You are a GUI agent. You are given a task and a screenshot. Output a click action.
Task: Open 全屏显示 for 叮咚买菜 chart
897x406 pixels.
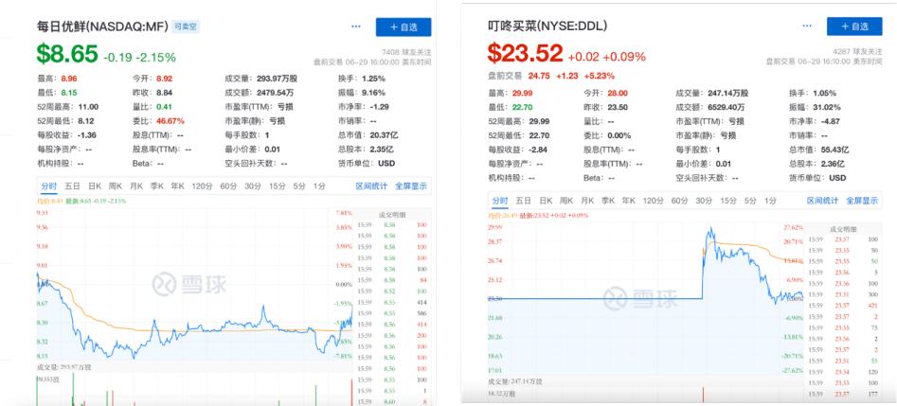[863, 201]
